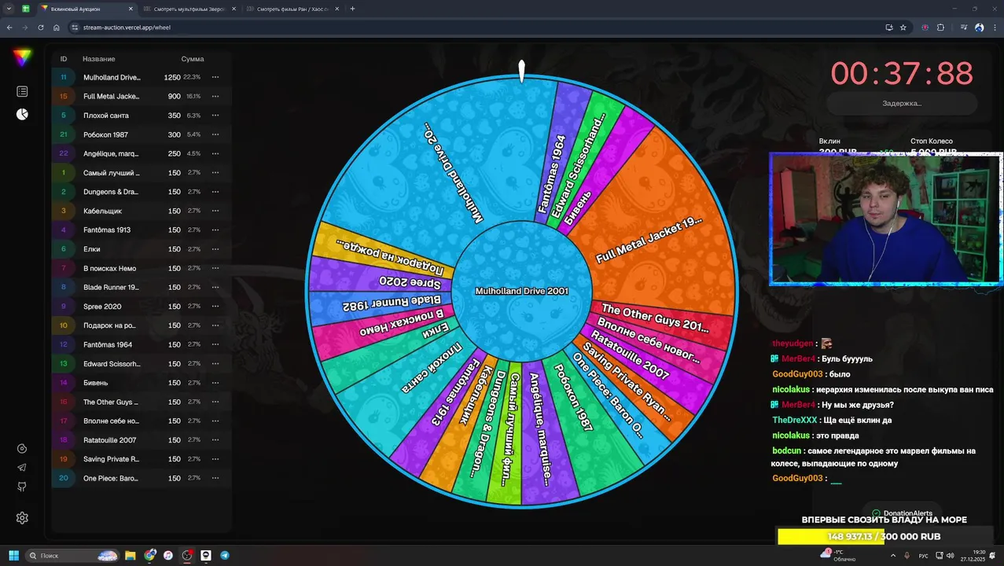Click the browser back arrow

[x=9, y=27]
